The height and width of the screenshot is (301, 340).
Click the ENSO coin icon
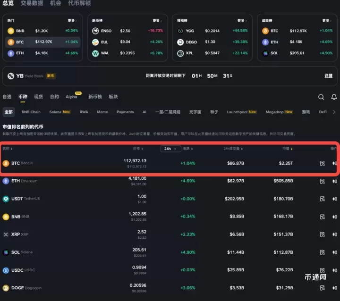pos(95,31)
